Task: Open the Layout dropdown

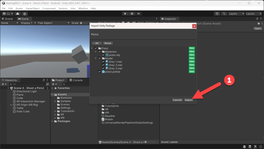Action: [x=254, y=14]
